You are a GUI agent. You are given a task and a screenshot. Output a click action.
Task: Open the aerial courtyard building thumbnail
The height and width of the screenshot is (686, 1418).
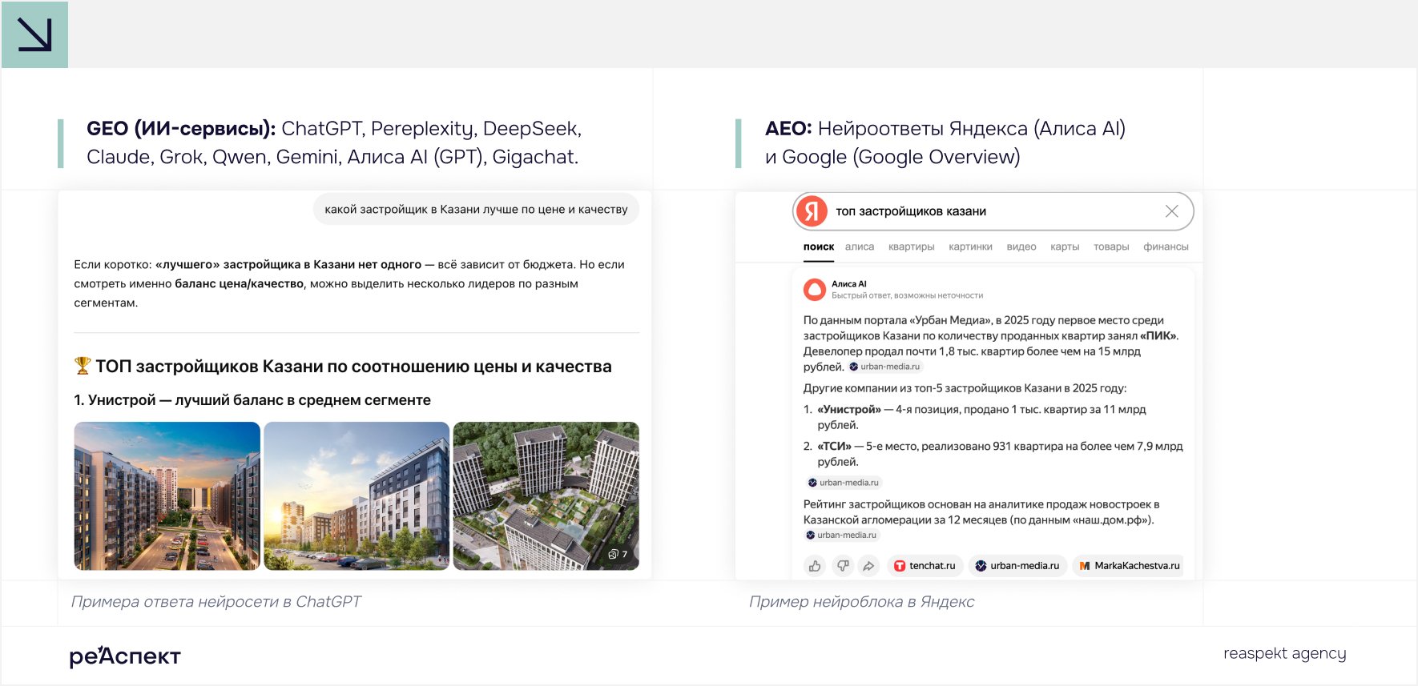546,496
